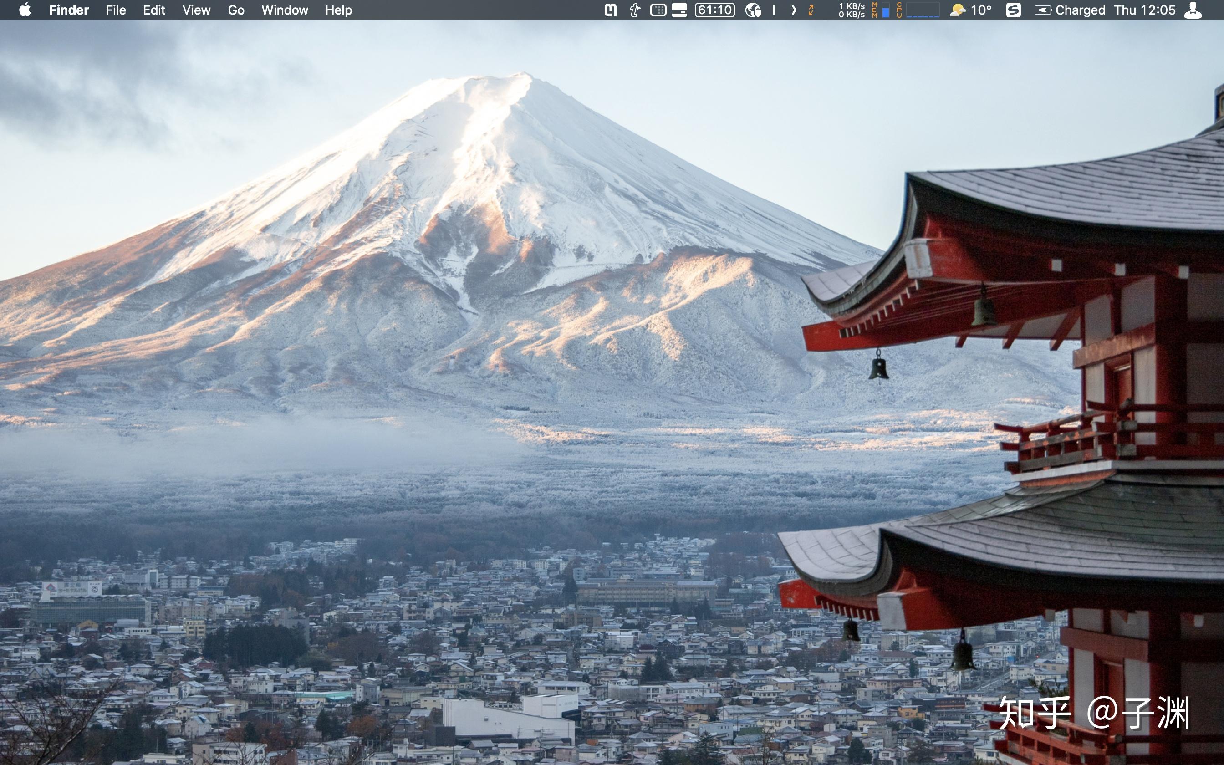Open the Apple menu
1224x765 pixels.
(x=25, y=10)
